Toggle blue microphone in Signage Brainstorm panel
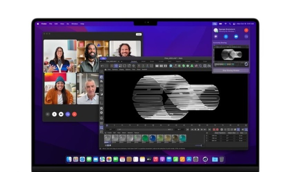 coord(226,36)
